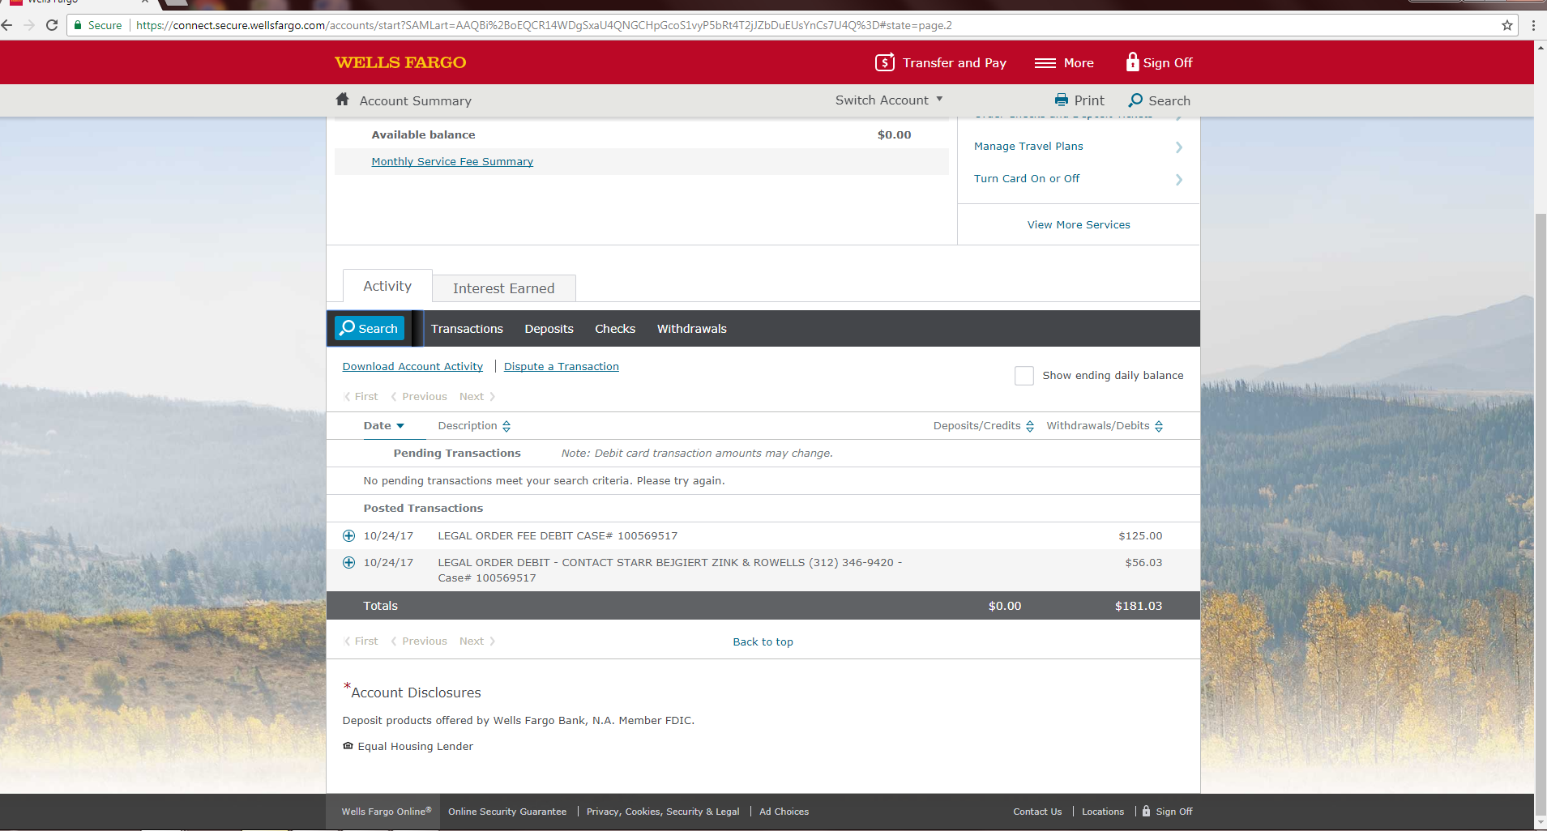Filter by Checks
This screenshot has height=831, width=1547.
pyautogui.click(x=615, y=329)
